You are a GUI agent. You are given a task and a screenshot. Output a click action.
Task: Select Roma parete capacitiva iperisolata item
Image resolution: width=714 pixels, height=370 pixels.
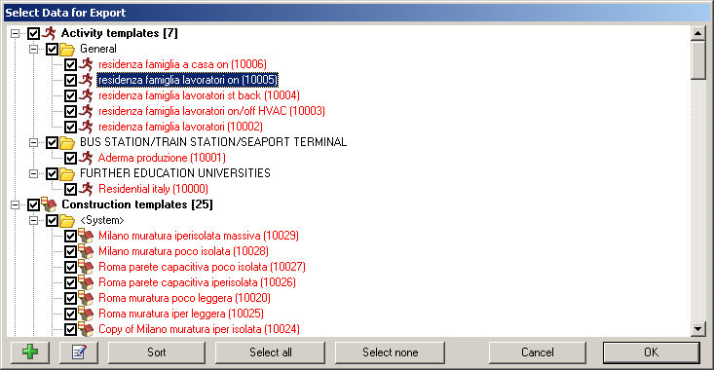tap(197, 282)
